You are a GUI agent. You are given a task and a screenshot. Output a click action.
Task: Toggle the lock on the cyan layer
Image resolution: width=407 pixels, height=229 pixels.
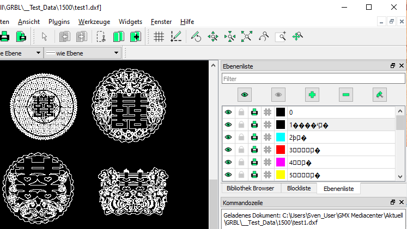241,138
